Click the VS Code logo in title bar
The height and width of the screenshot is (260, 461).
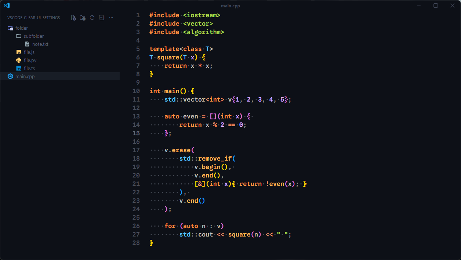pos(7,6)
